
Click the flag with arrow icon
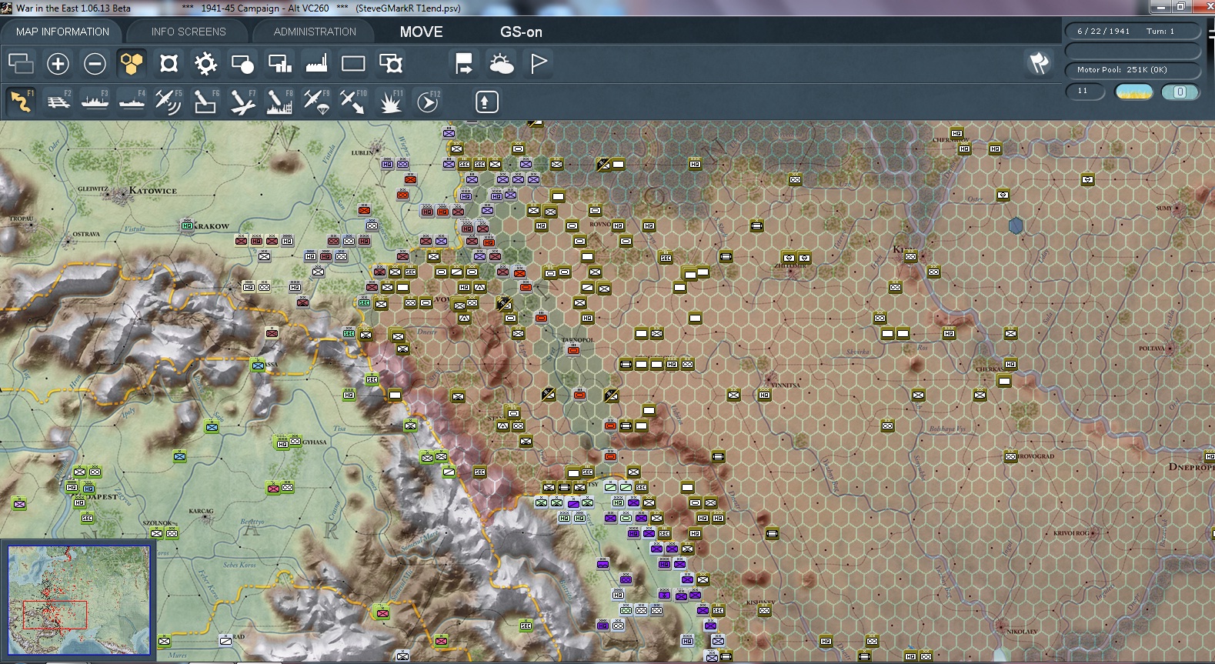click(464, 63)
